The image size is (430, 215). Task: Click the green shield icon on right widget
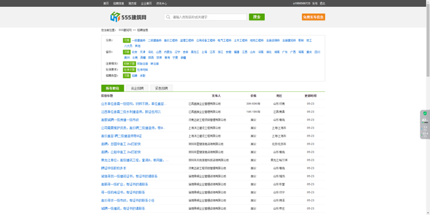(x=425, y=114)
